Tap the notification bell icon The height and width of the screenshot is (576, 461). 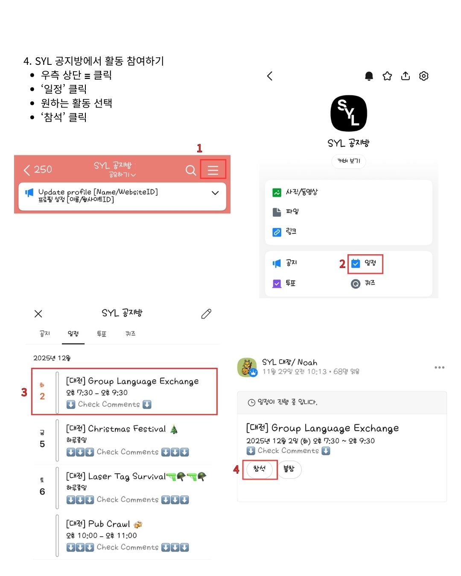pyautogui.click(x=369, y=76)
